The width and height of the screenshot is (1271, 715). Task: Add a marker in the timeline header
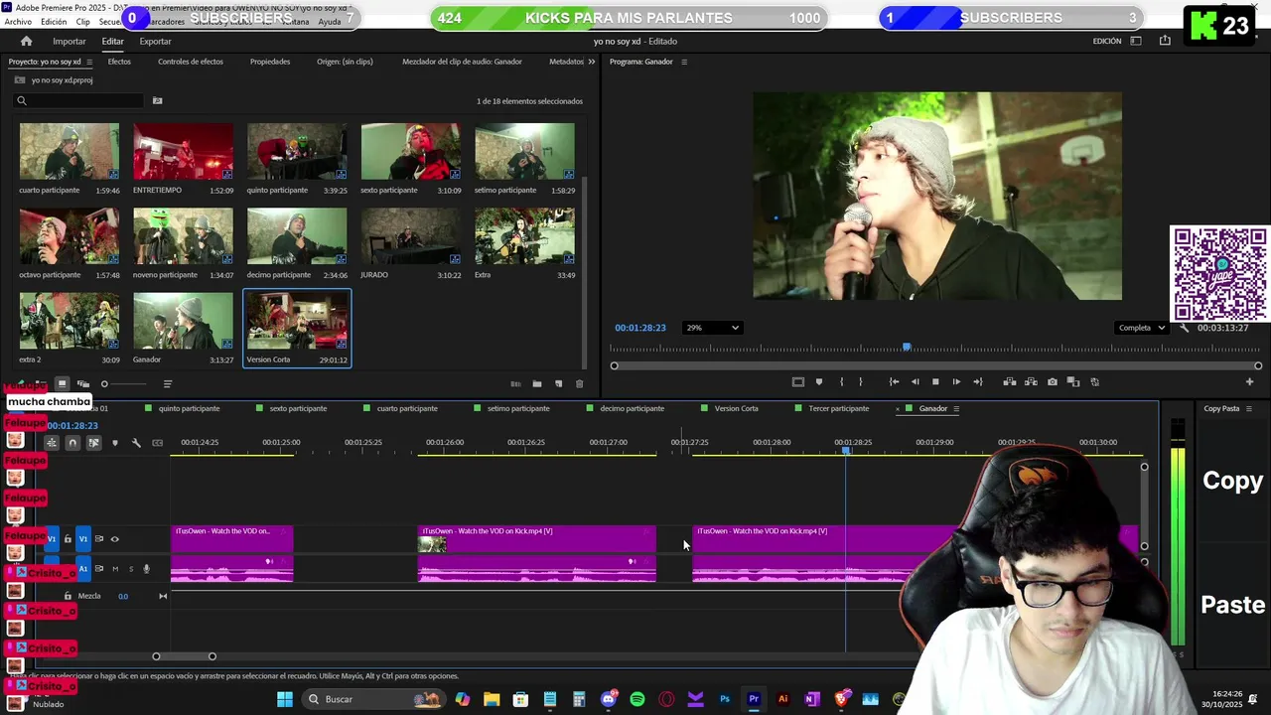[x=115, y=443]
